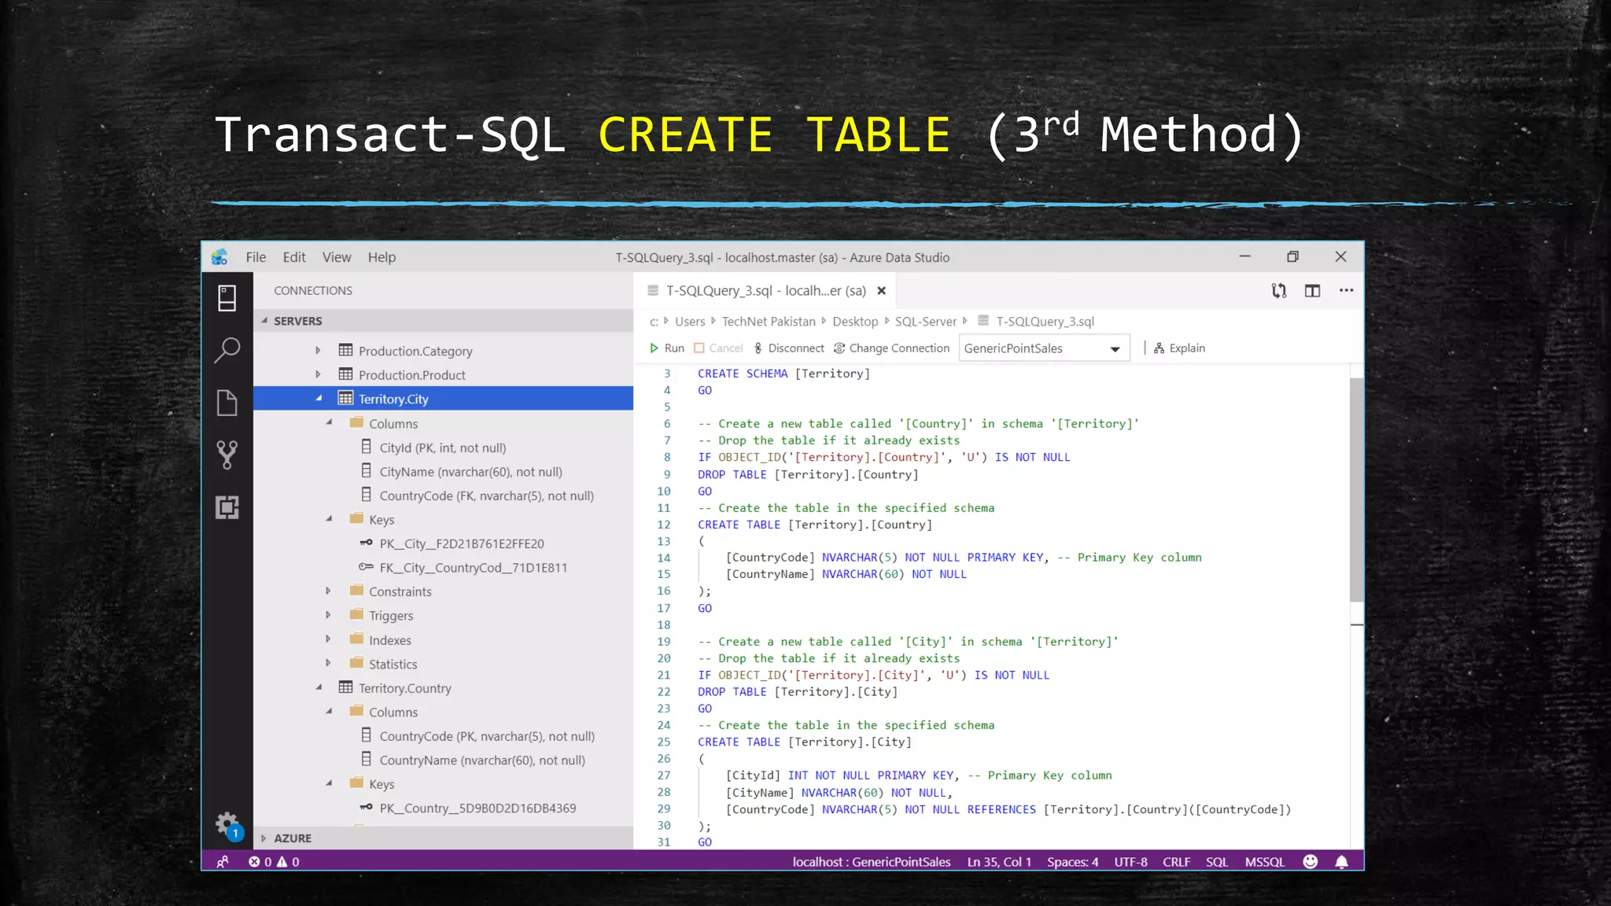
Task: Click the editor vertical scrollbar thumb
Action: 1356,490
